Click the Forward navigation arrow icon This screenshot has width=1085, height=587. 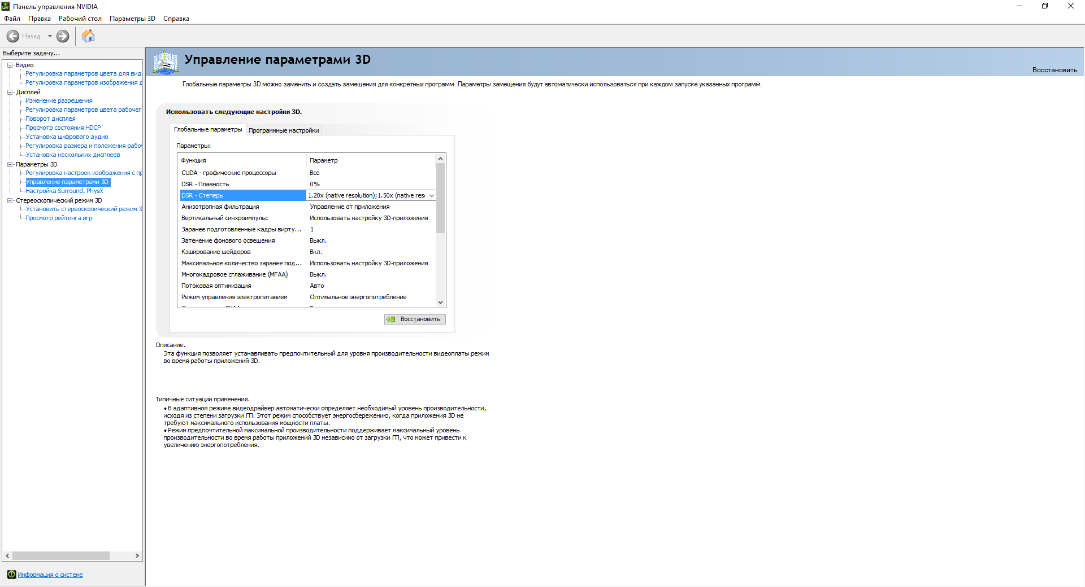(63, 36)
